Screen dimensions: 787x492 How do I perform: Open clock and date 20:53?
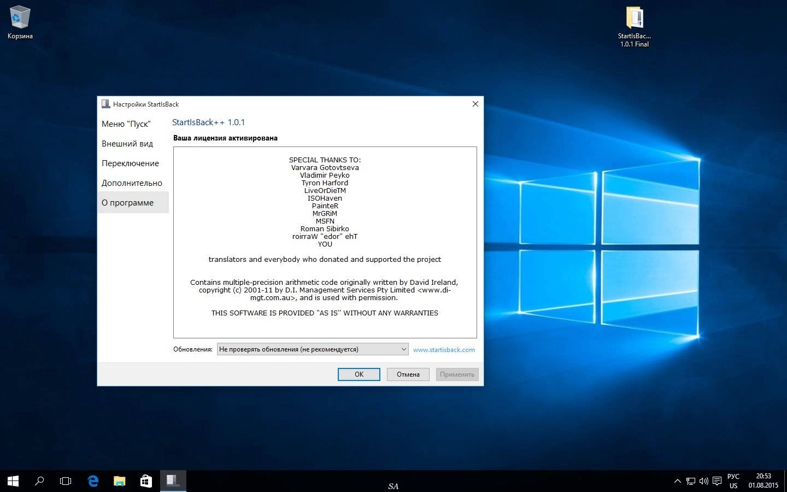pyautogui.click(x=763, y=481)
